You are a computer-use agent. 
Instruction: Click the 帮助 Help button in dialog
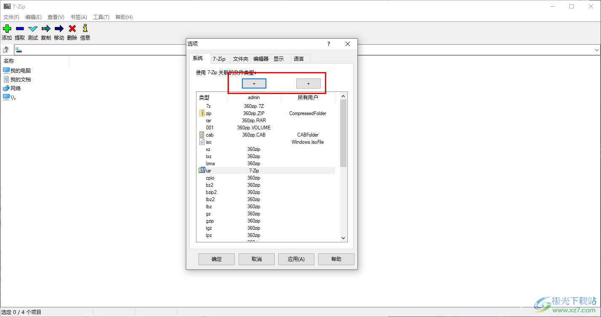336,259
